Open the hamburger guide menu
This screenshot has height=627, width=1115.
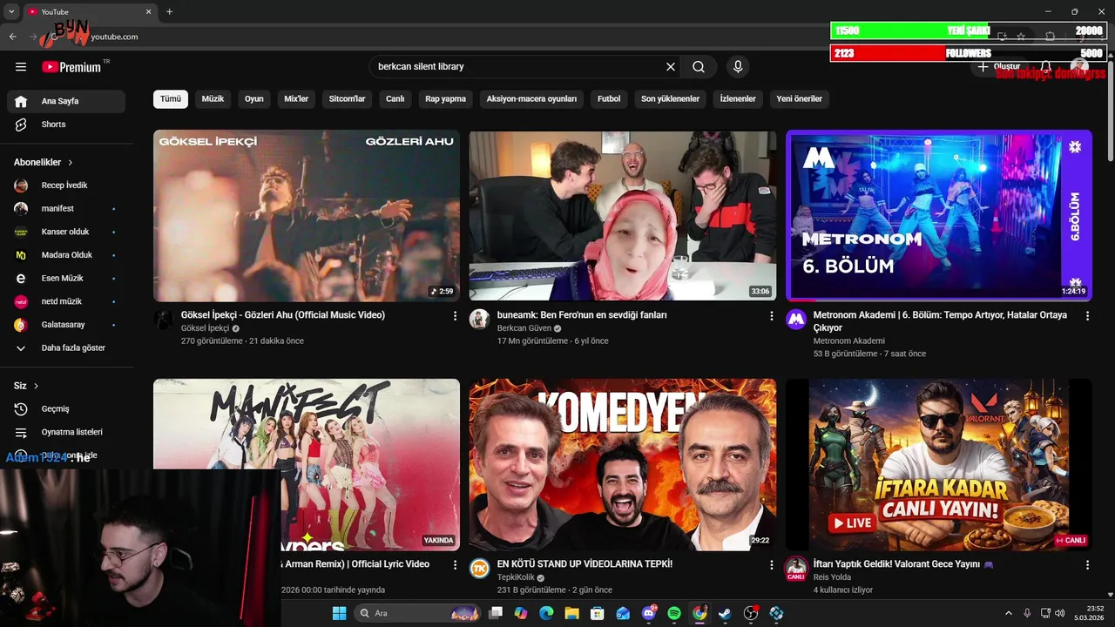coord(21,67)
